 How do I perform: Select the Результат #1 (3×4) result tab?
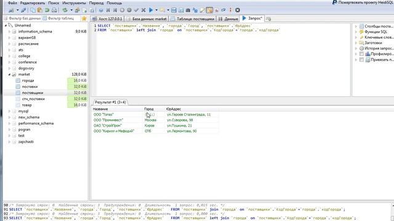[x=110, y=103]
